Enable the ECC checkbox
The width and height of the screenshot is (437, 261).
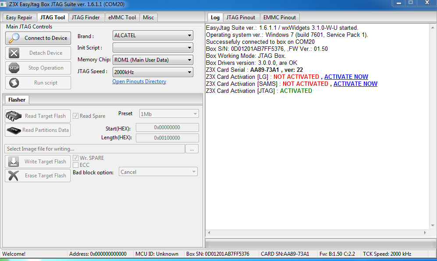tap(75, 165)
